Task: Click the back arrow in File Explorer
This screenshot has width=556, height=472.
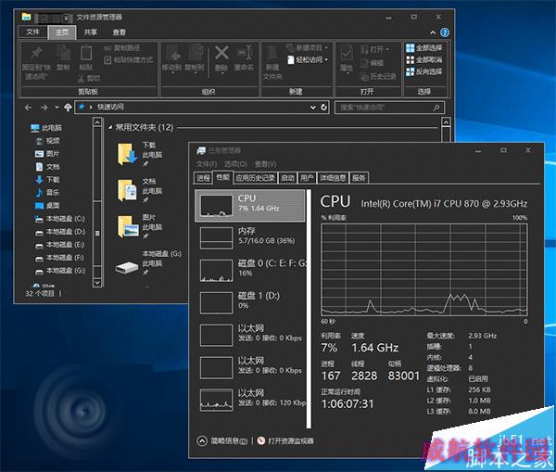Action: (29, 108)
